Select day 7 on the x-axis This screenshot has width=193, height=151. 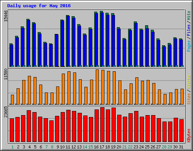pos(46,147)
